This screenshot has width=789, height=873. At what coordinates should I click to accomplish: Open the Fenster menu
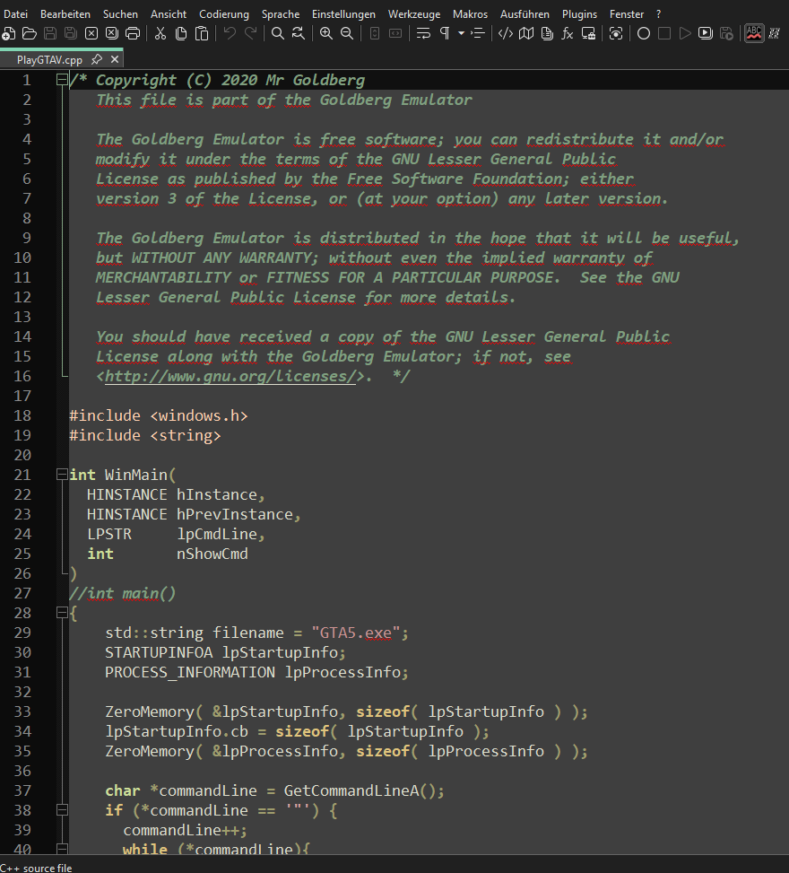pyautogui.click(x=627, y=14)
